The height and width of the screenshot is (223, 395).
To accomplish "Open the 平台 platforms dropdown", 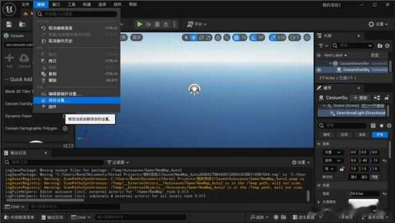I will point(197,24).
